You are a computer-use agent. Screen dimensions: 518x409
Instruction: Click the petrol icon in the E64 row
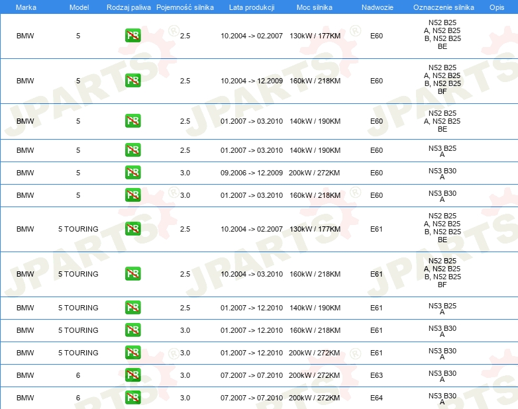pos(133,398)
